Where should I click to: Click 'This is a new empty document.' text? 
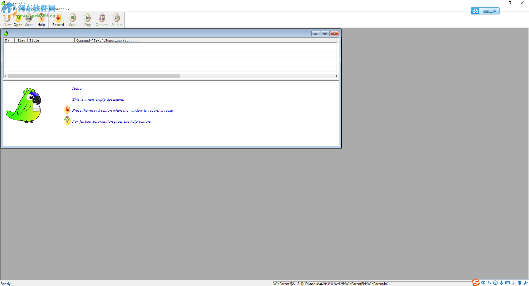(98, 99)
